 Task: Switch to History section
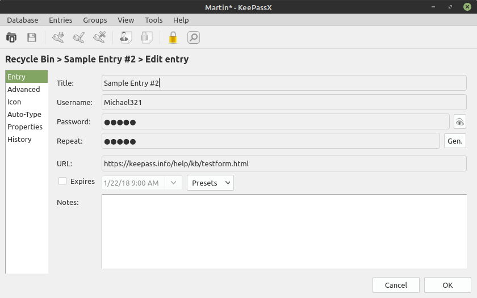(27, 139)
